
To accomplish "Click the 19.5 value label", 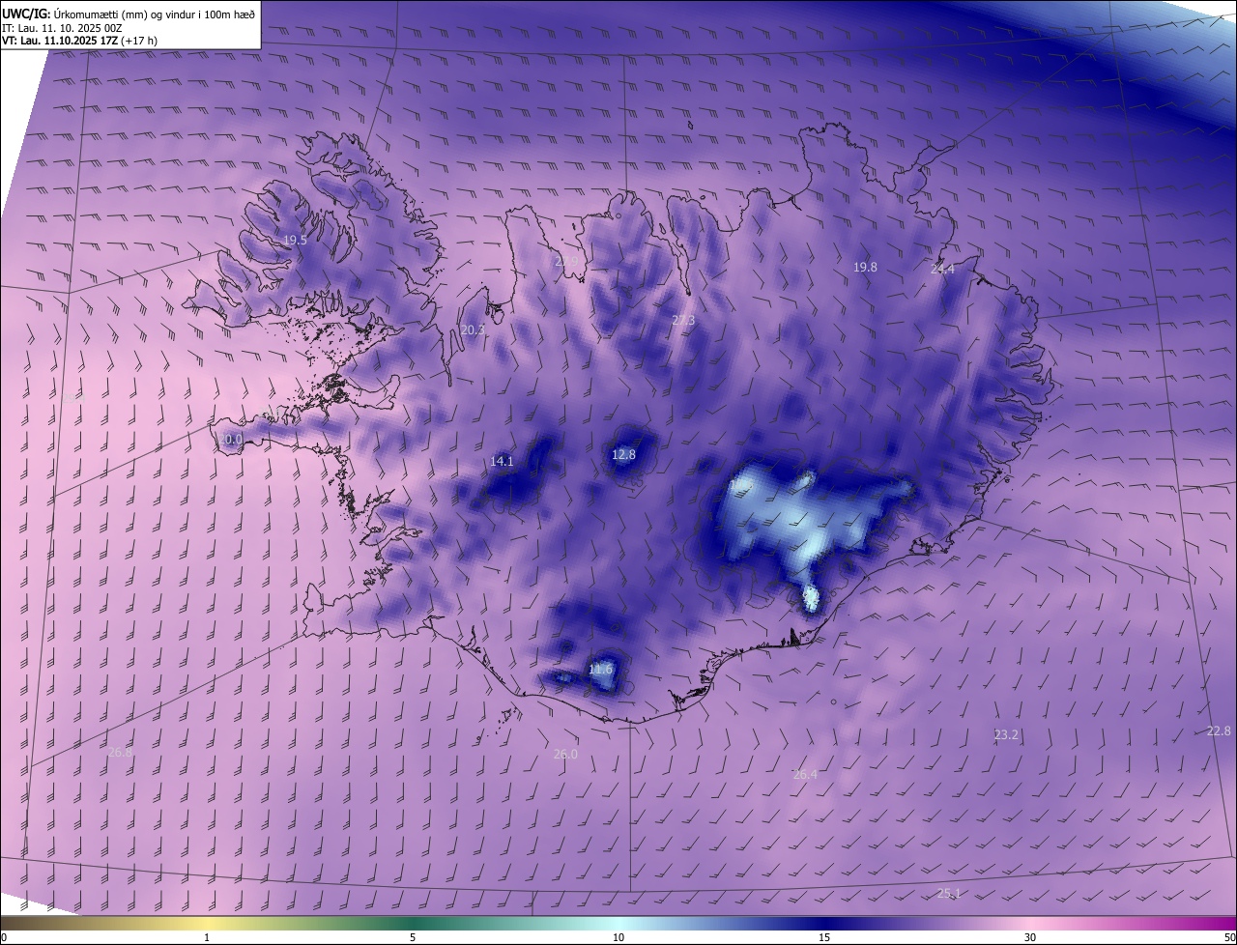I will [x=295, y=240].
